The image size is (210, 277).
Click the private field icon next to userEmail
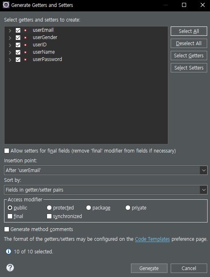26,31
